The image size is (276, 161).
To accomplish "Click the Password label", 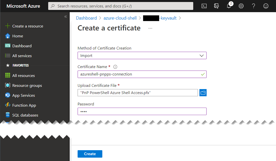I will tap(86, 104).
